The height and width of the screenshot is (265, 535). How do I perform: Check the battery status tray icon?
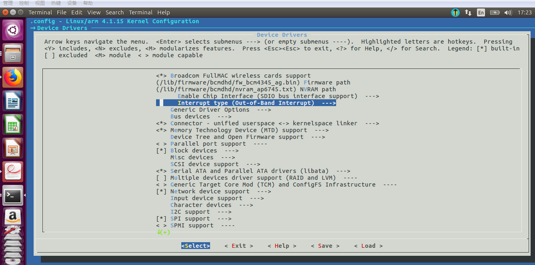495,12
